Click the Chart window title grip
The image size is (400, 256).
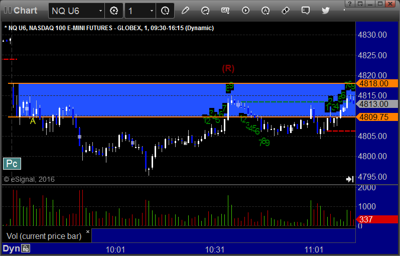8,11
